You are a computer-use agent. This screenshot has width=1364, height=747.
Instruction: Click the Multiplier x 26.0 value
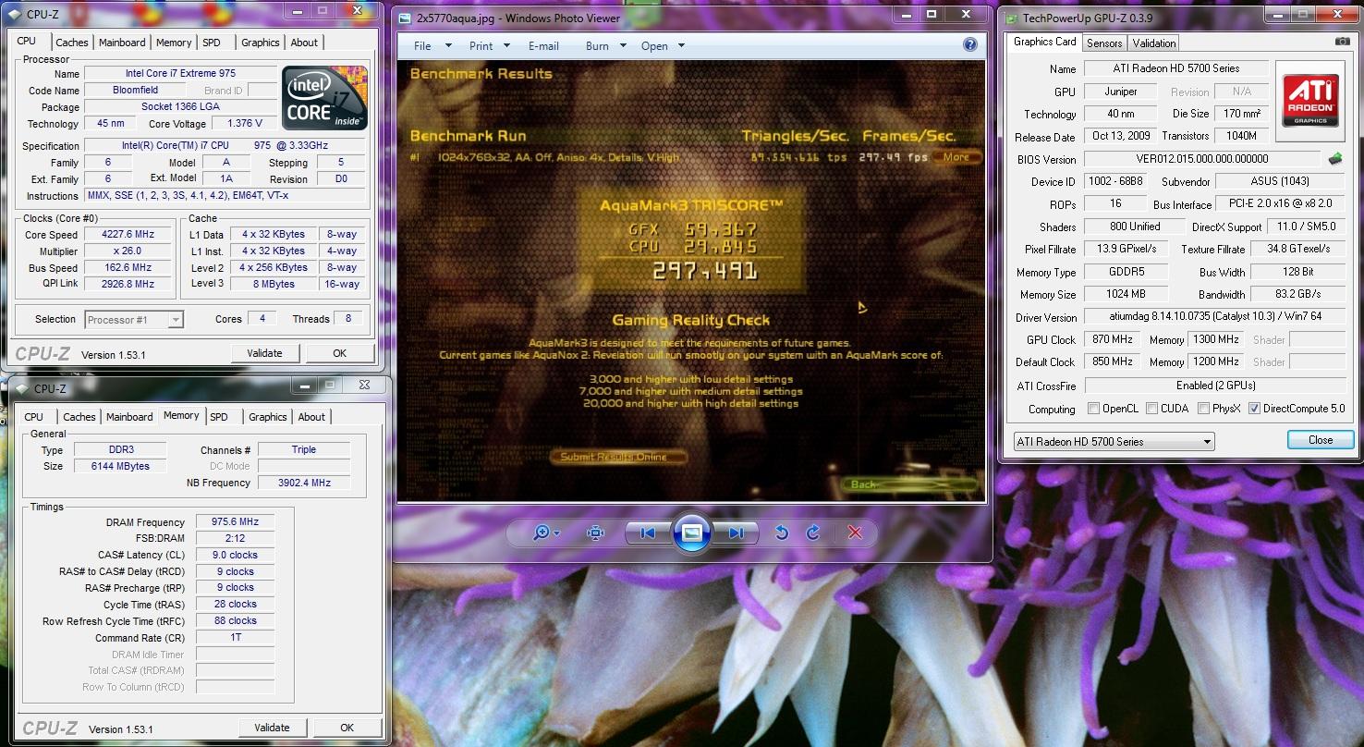[128, 251]
